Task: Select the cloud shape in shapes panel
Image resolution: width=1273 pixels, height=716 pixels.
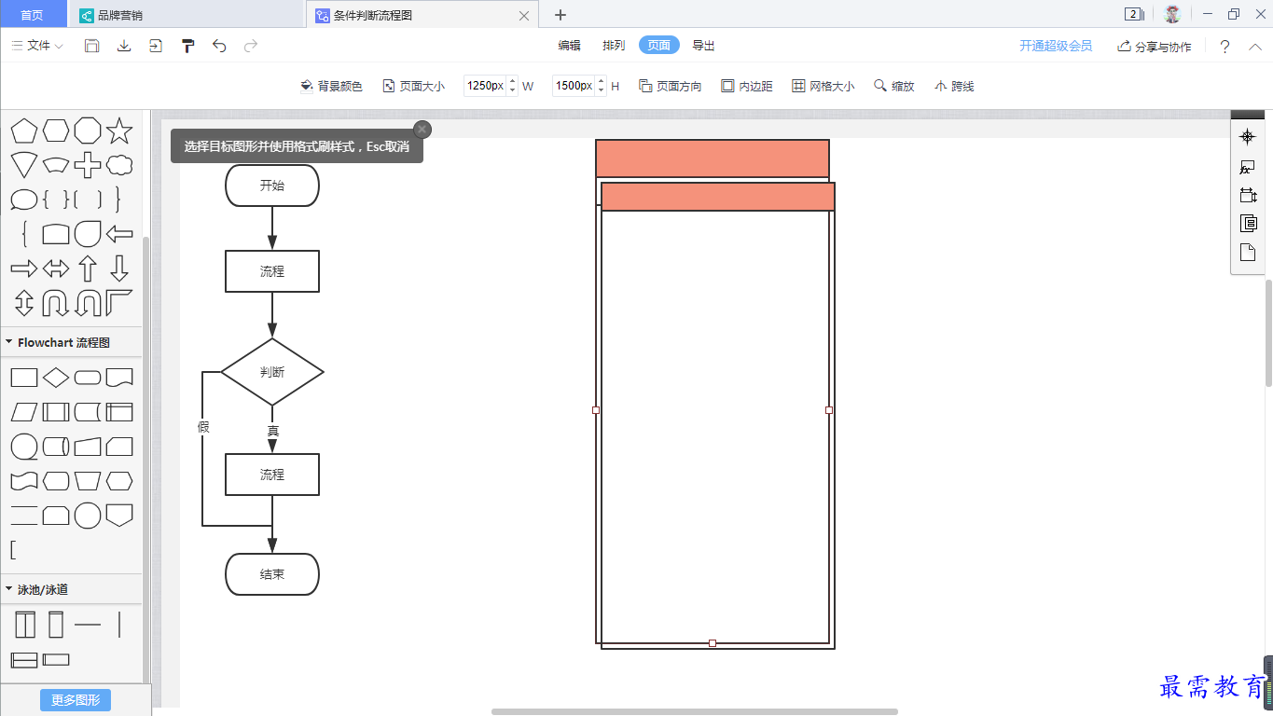Action: pos(119,165)
